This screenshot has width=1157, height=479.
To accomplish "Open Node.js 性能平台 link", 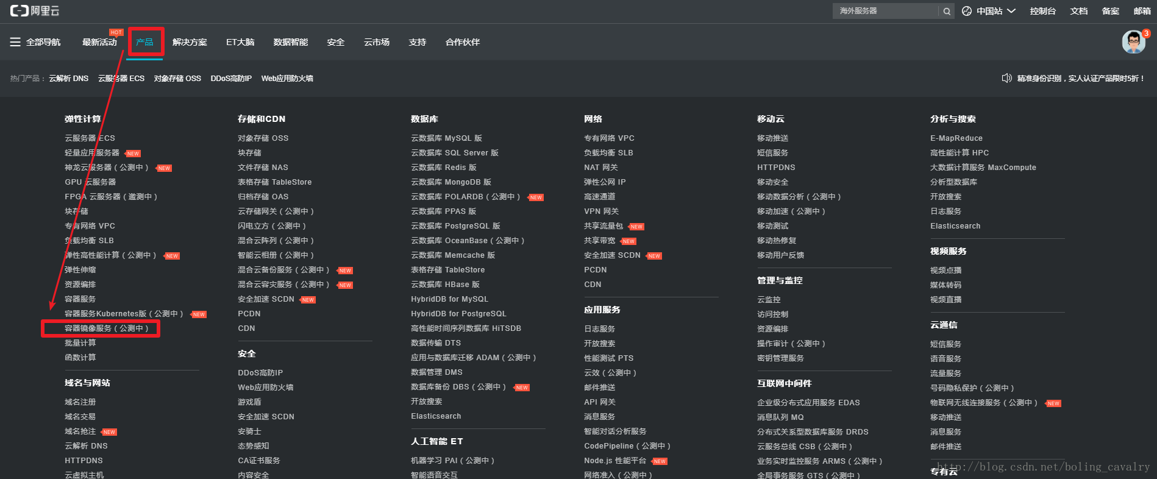I will tap(615, 461).
